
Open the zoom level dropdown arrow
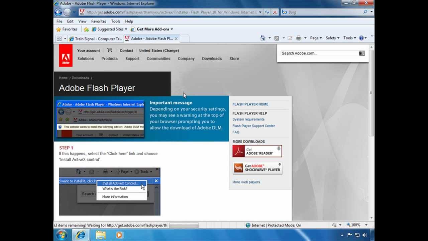[x=366, y=225]
